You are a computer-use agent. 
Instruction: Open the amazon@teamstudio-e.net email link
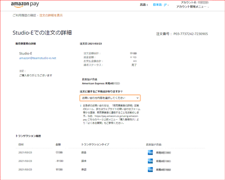coord(37,58)
